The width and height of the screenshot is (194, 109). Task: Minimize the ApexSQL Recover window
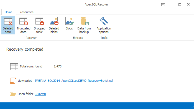point(172,5)
